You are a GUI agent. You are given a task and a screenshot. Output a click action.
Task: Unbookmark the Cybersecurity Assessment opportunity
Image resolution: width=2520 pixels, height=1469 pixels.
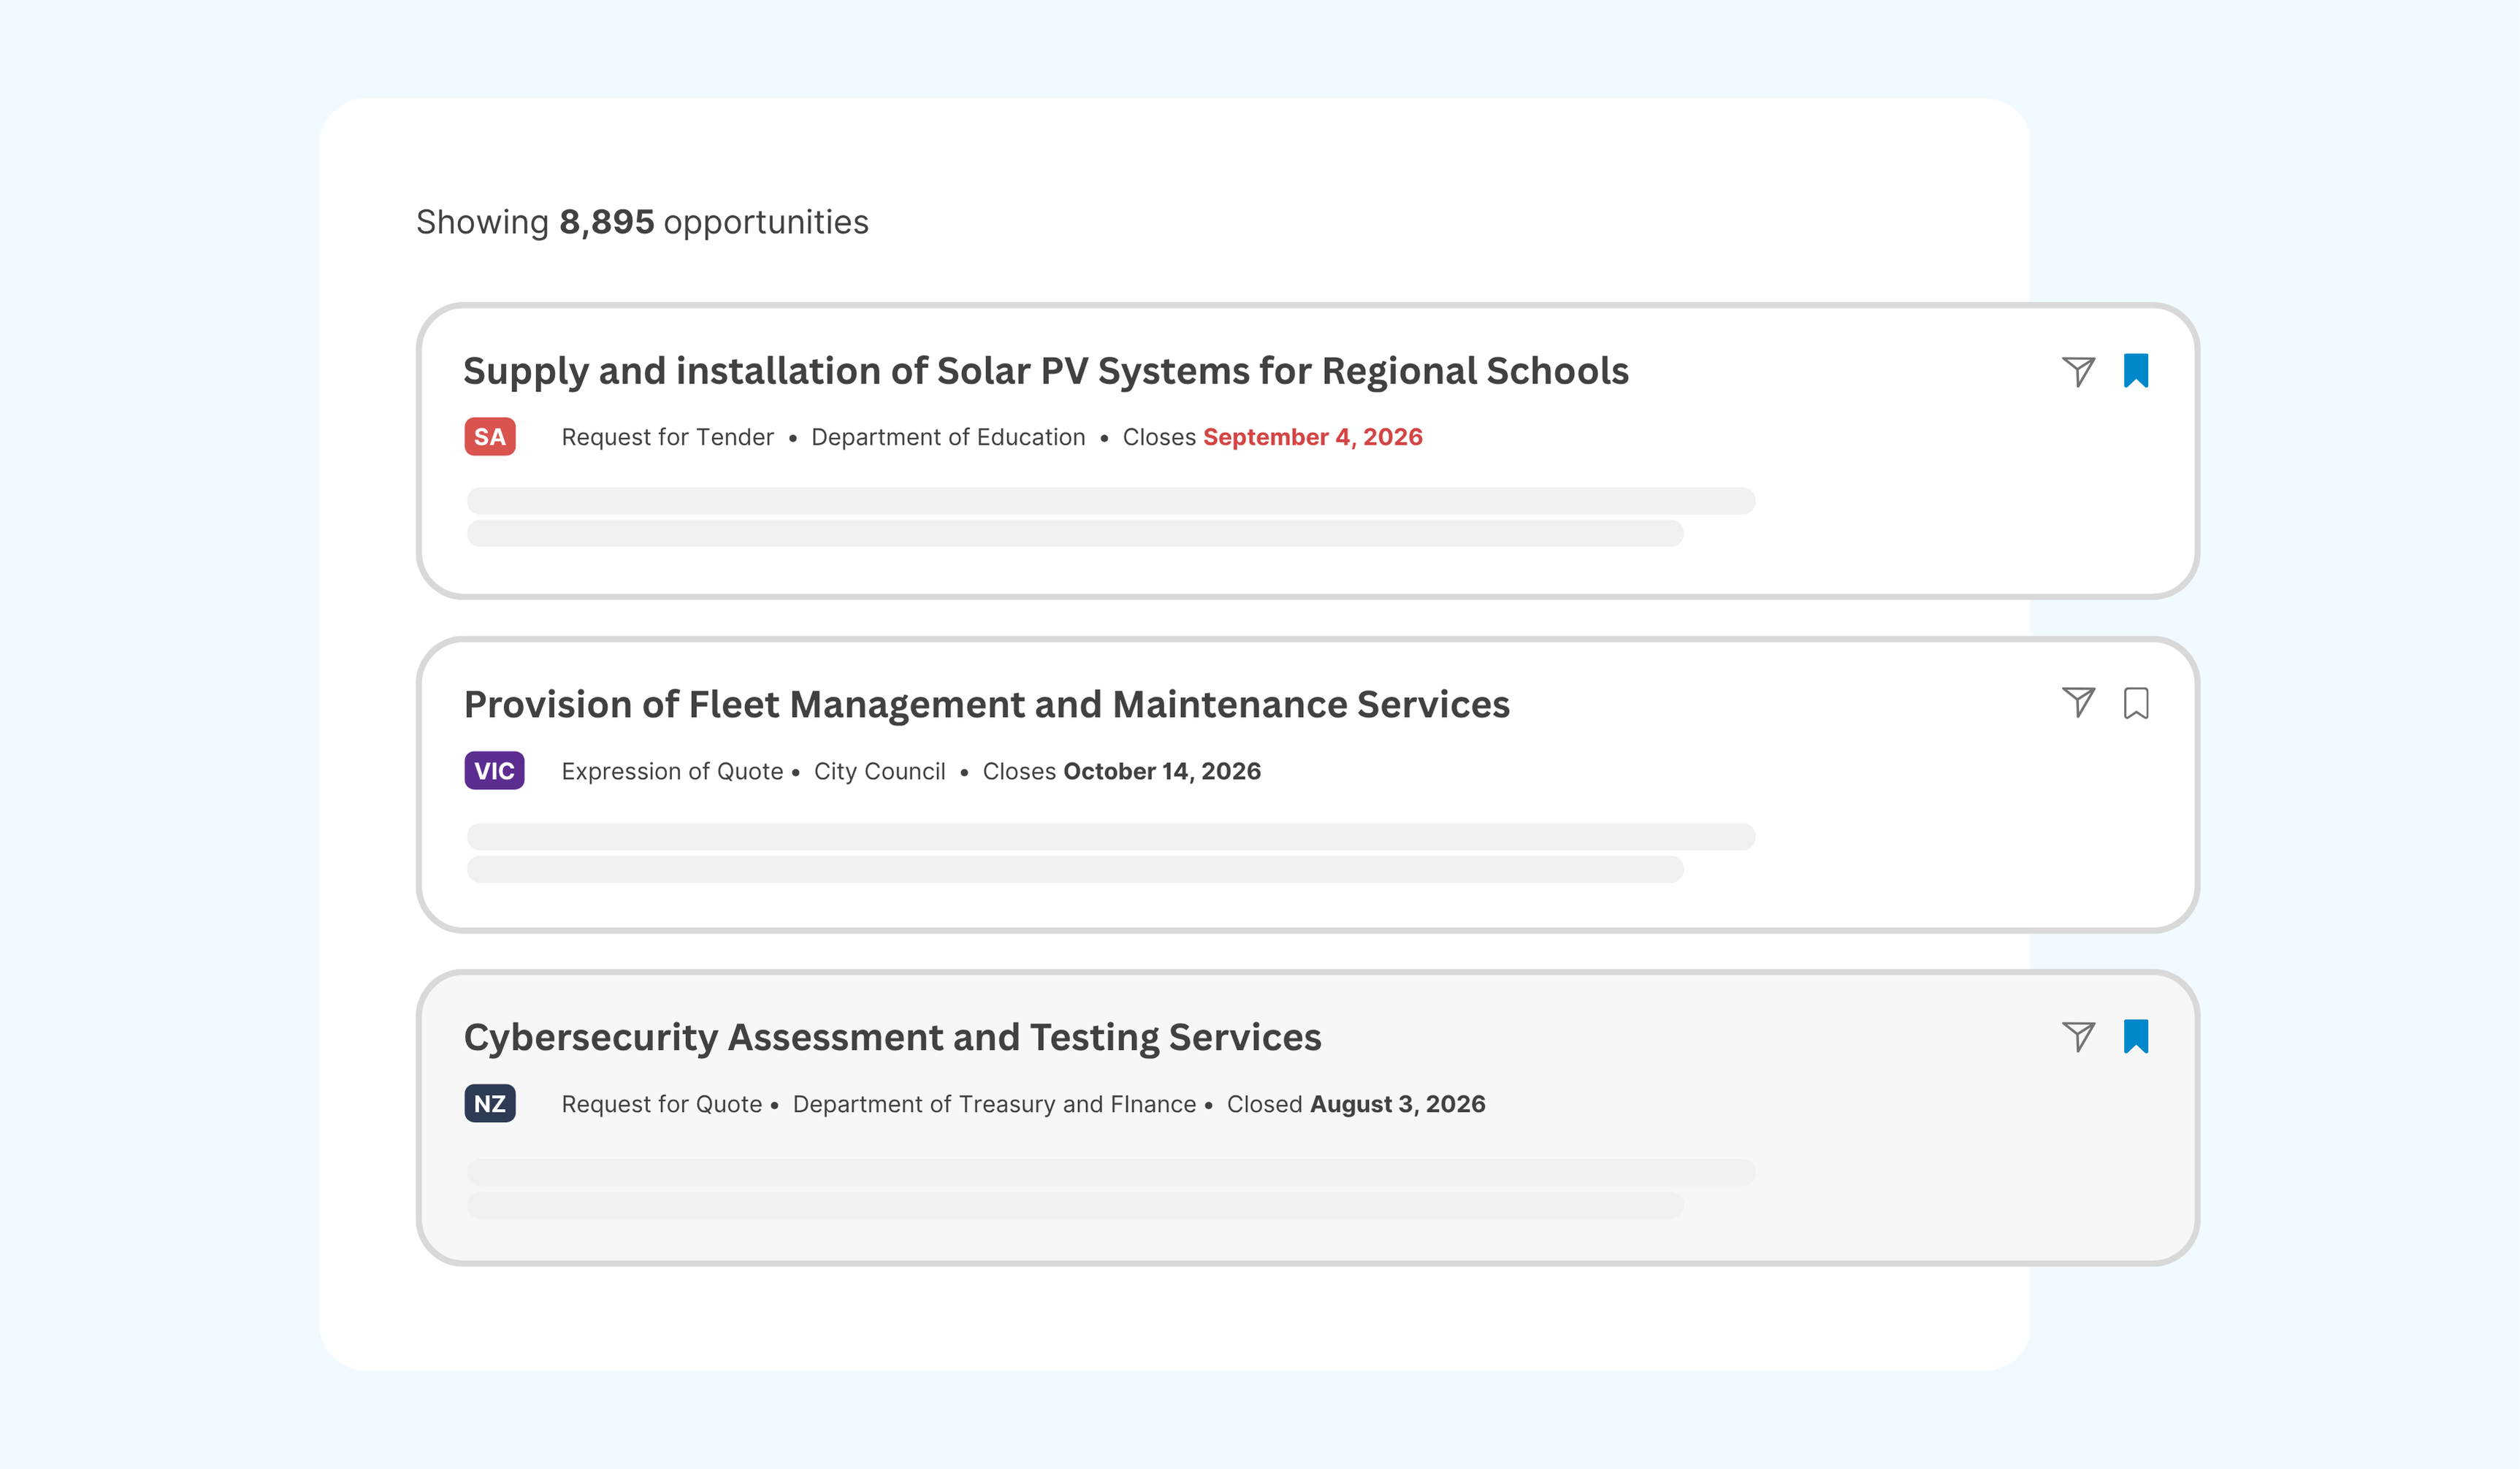point(2136,1036)
